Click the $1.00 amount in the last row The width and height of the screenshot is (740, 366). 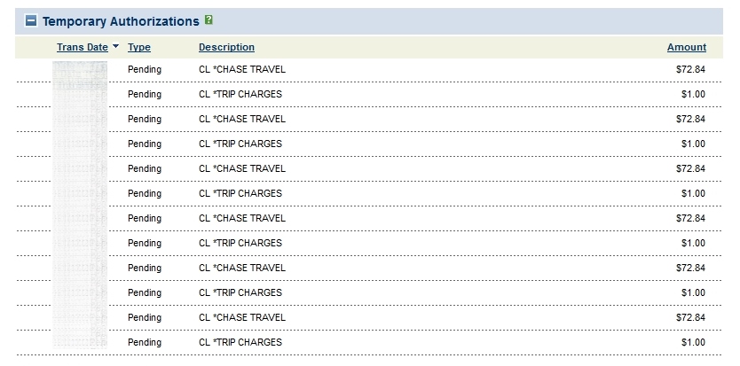pos(693,342)
